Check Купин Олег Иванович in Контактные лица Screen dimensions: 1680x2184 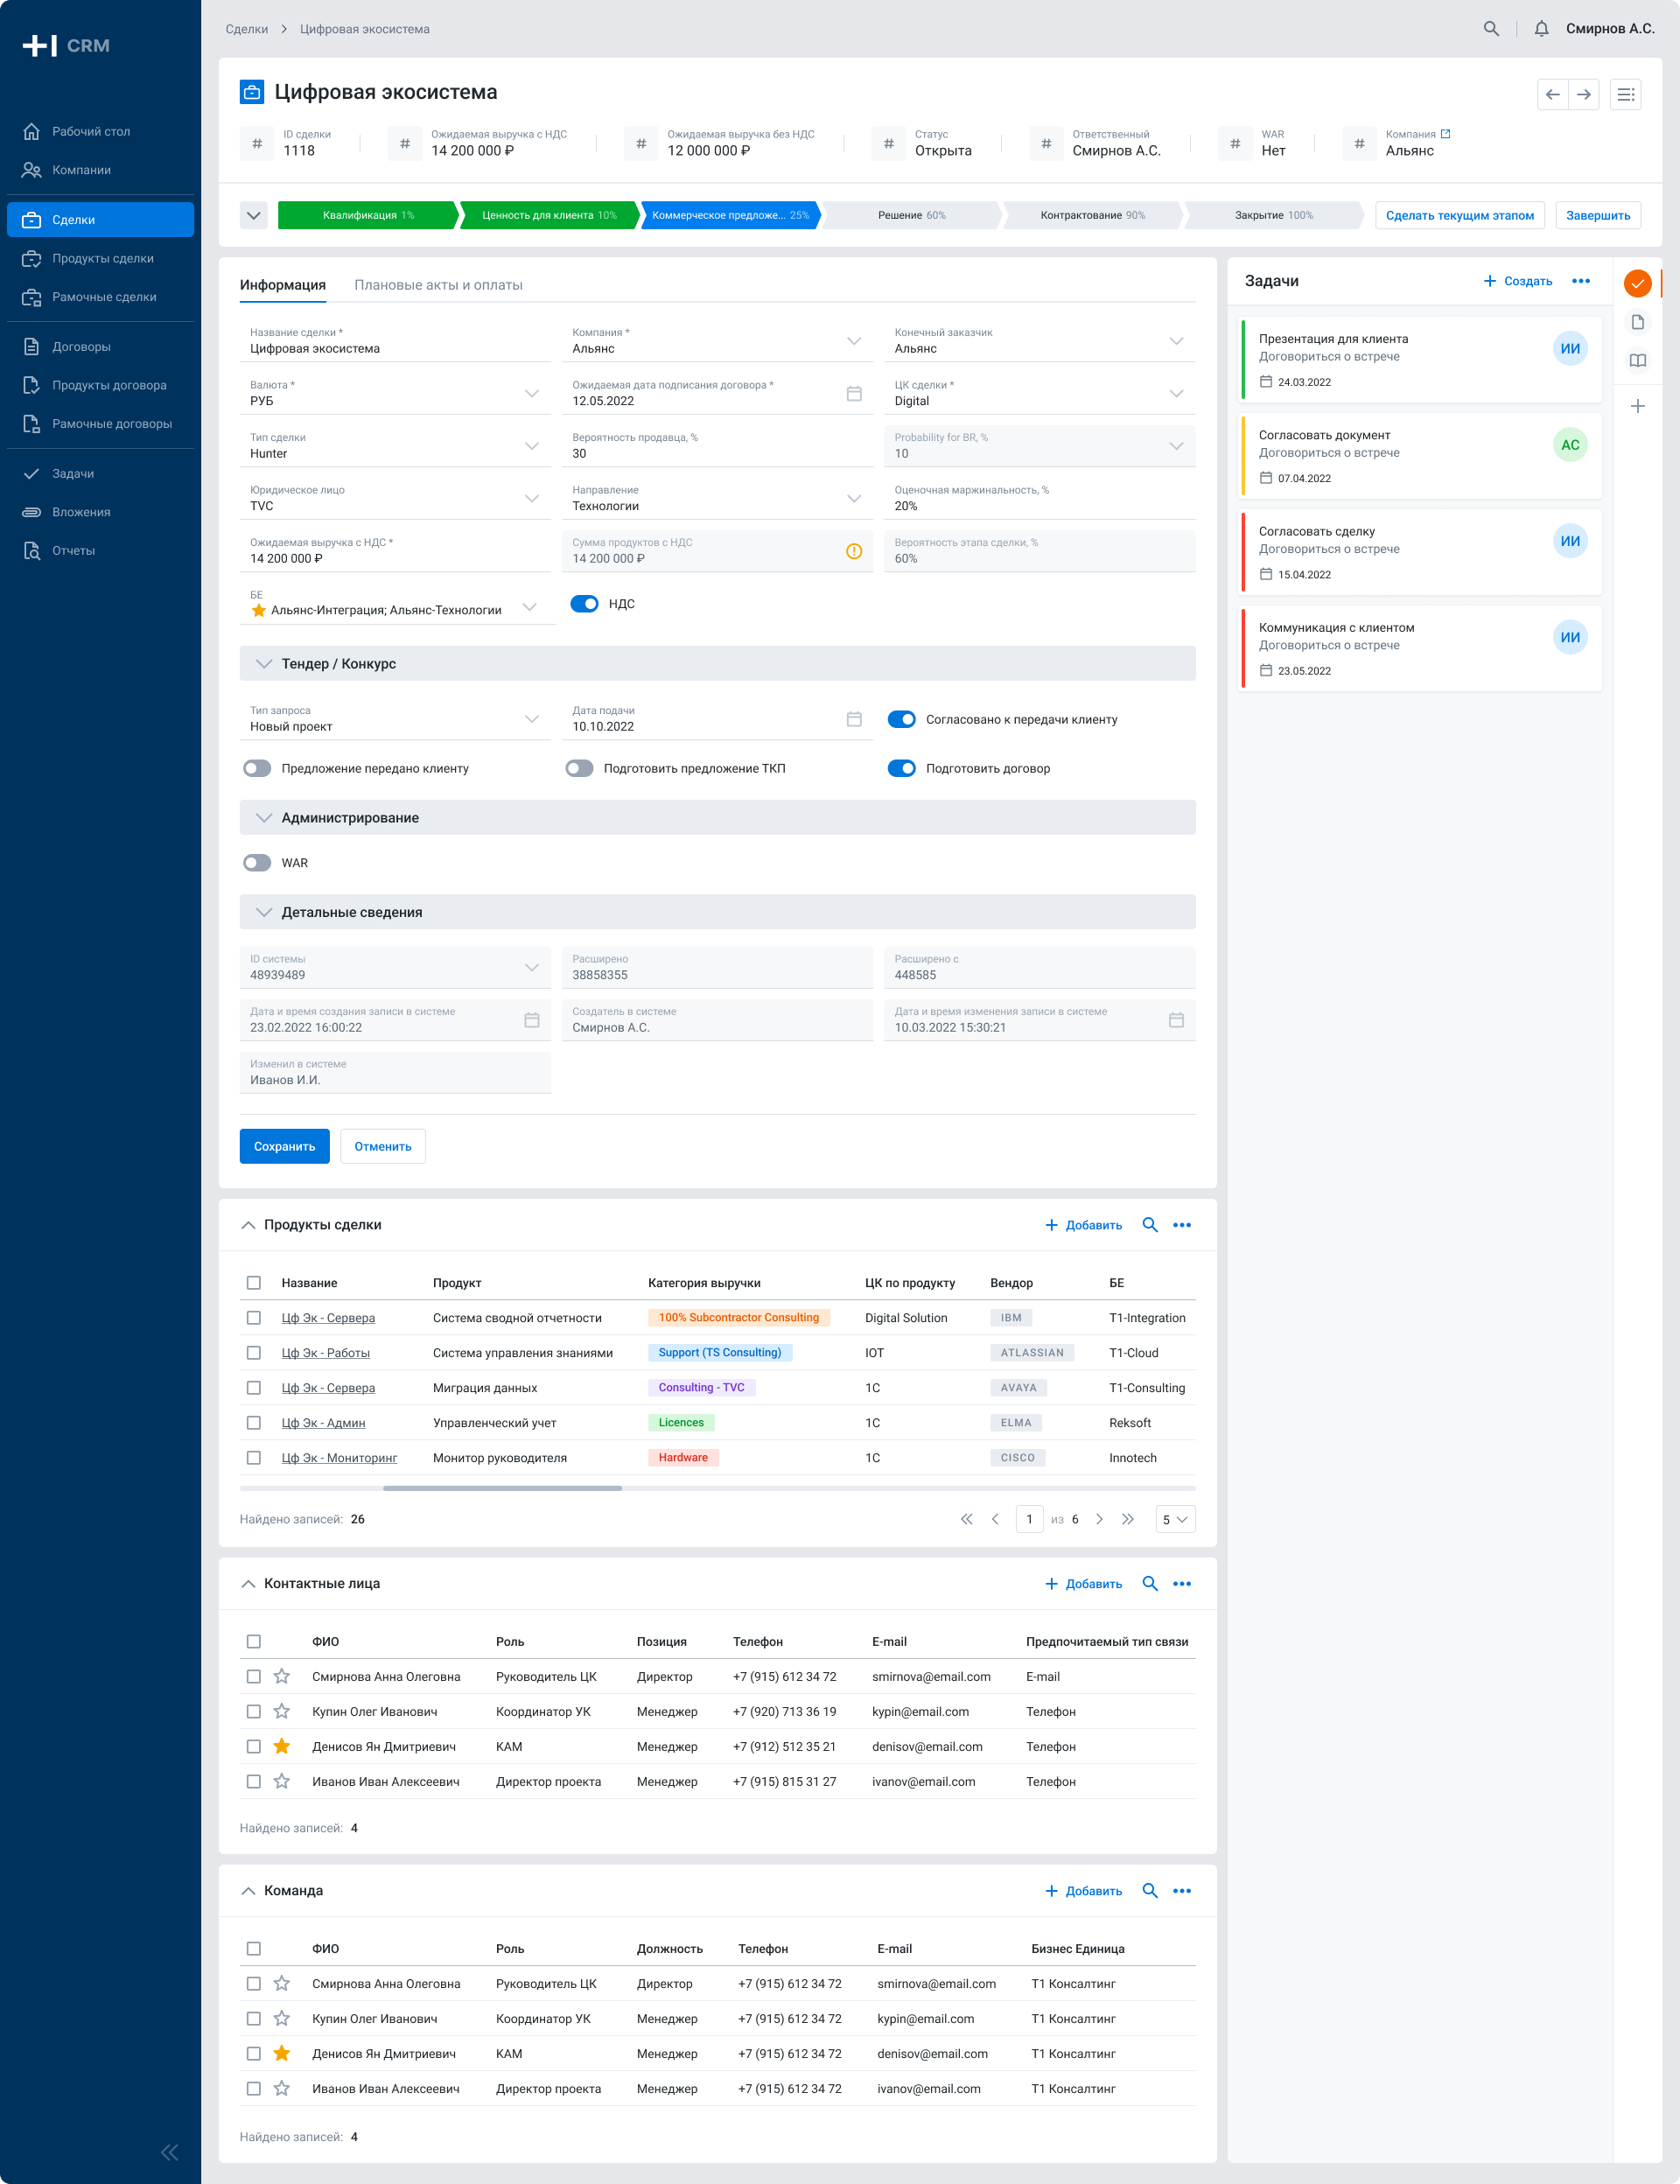[x=254, y=1712]
